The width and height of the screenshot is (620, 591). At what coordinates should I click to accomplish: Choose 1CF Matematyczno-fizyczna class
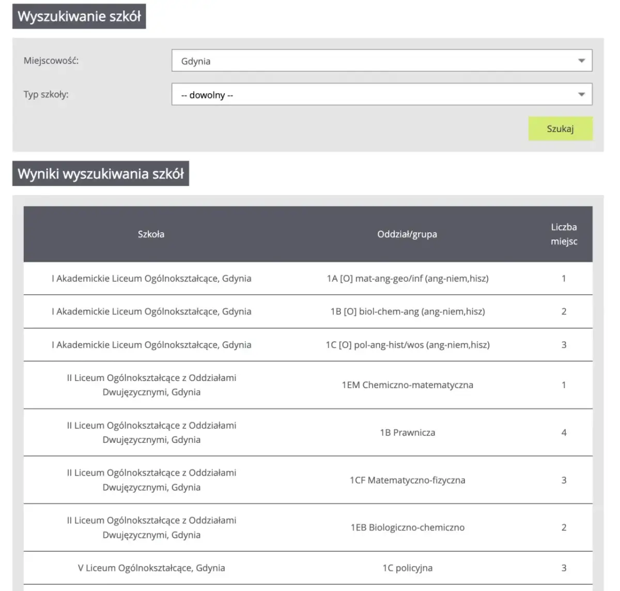[x=407, y=480]
